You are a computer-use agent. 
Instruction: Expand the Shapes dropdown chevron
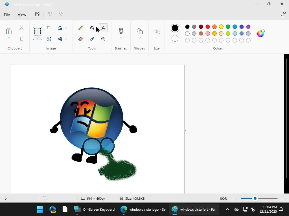pos(140,38)
